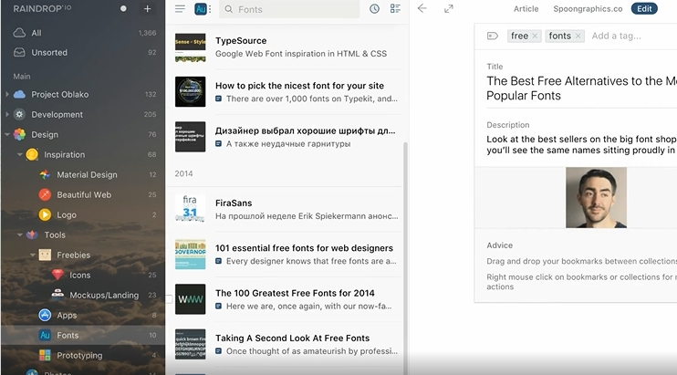Select the Unsorted inbox in the sidebar
Image resolution: width=677 pixels, height=375 pixels.
[49, 53]
